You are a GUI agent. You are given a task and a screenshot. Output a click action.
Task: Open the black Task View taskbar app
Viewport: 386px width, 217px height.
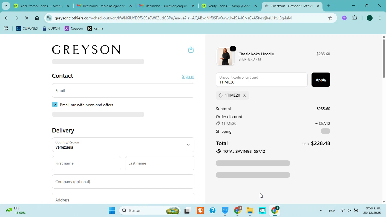[x=188, y=211]
